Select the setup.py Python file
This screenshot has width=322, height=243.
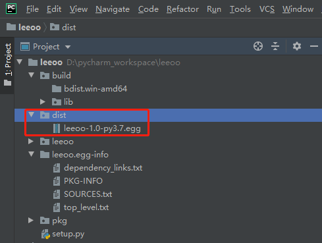(63, 234)
